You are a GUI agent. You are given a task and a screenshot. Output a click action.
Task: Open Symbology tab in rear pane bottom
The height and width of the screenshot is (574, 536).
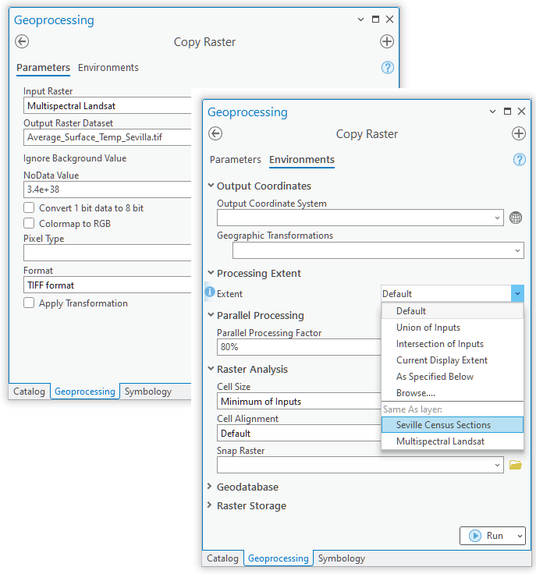tap(148, 392)
